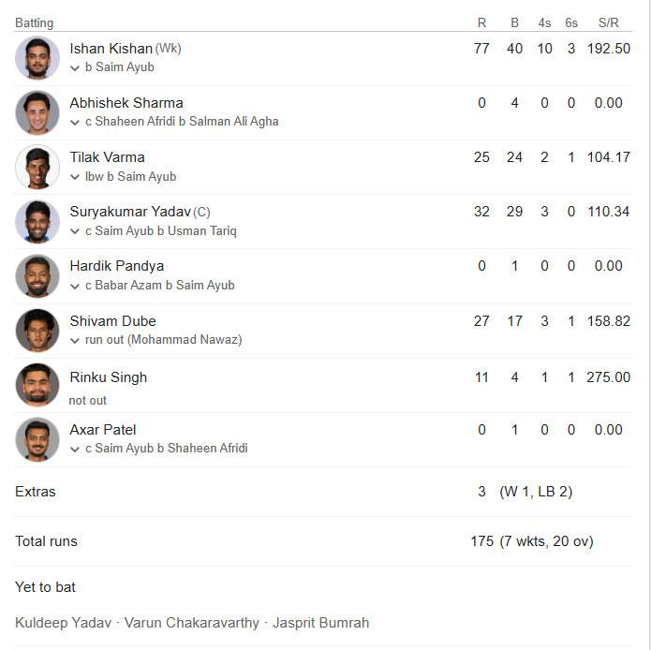Viewport: 651px width, 650px height.
Task: Expand Abhishek Sharma's dismissal chevron
Action: pos(75,123)
